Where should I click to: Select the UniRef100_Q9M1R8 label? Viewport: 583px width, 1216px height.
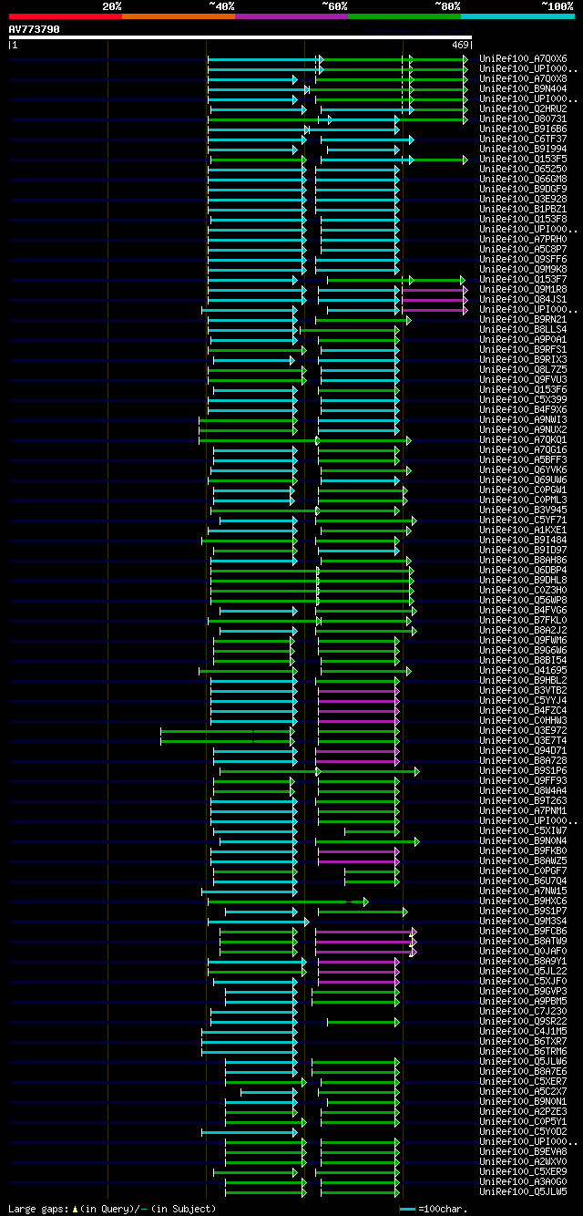[523, 290]
